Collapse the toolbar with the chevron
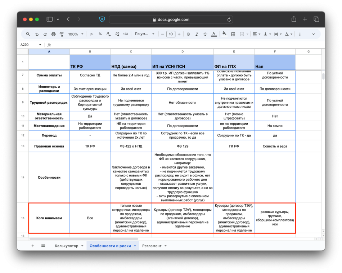The width and height of the screenshot is (342, 273). click(314, 34)
